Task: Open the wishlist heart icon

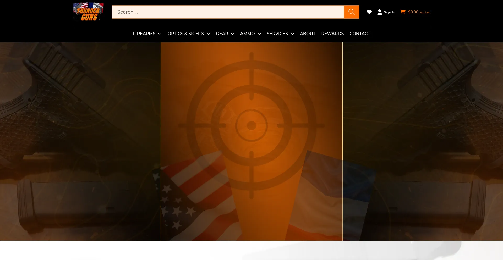Action: point(369,12)
